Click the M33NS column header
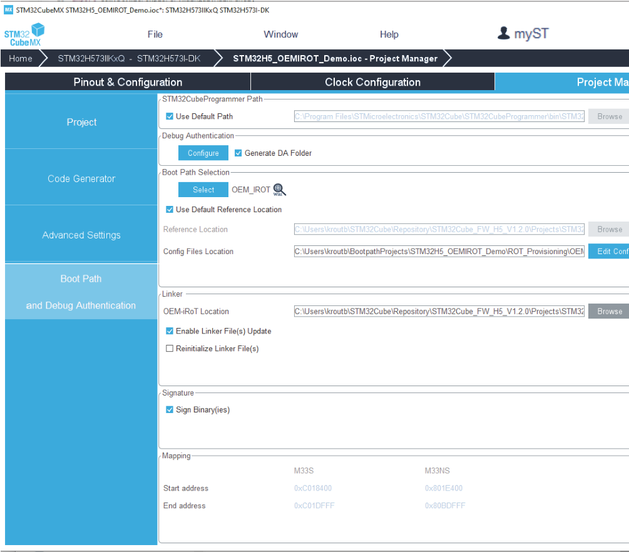Screen dimensions: 629x552 coord(437,471)
